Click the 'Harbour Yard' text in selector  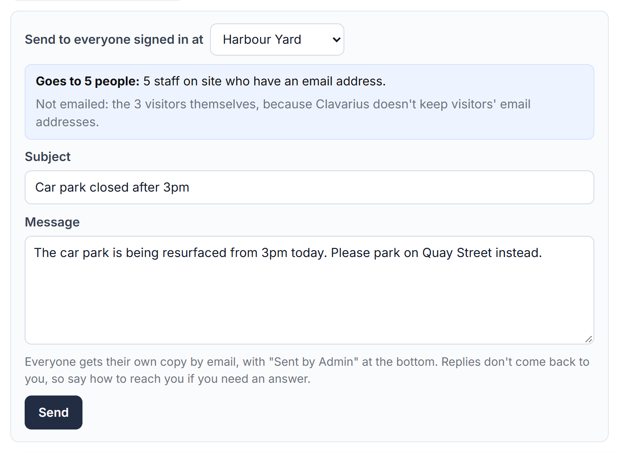click(x=262, y=40)
